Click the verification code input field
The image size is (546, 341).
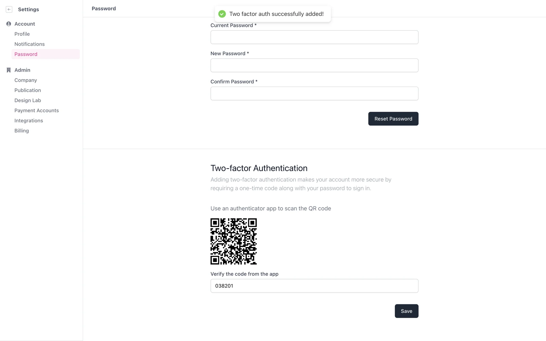click(x=314, y=286)
